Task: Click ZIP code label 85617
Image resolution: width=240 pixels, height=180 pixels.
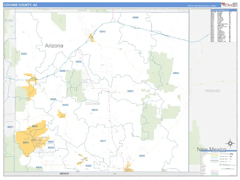Action: (103, 141)
